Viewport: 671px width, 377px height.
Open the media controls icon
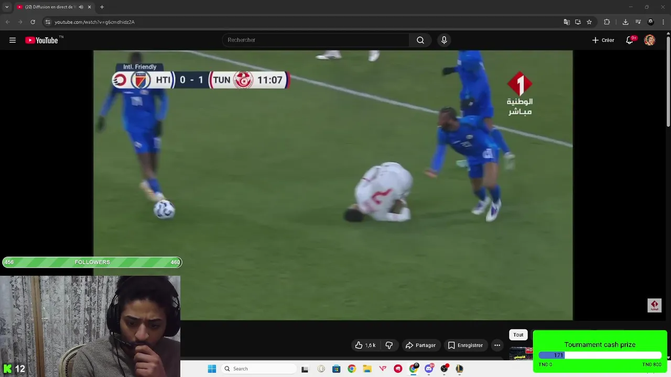[x=638, y=22]
